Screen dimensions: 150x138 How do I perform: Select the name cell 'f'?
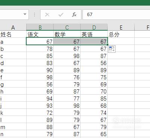13,77
